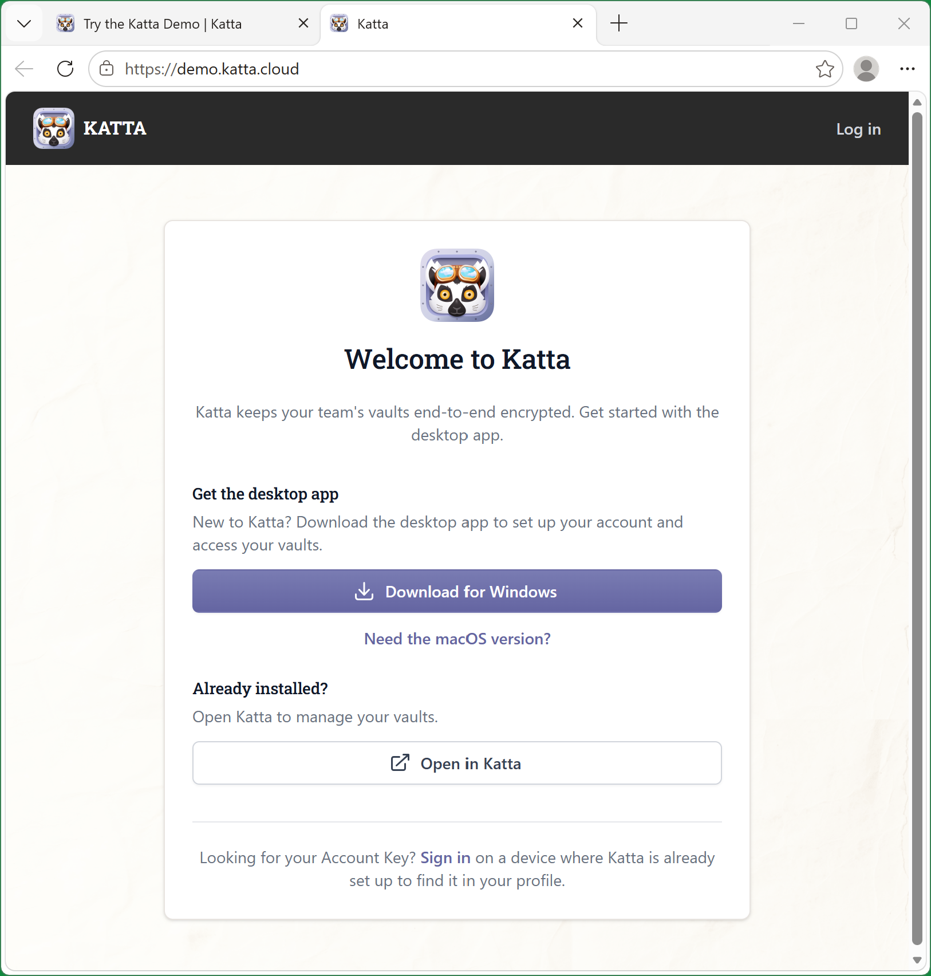Close the active Katta tab
The height and width of the screenshot is (976, 931).
point(578,23)
